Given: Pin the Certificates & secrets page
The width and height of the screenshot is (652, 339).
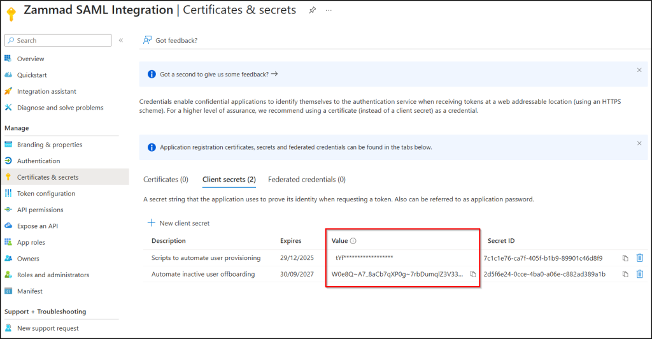Looking at the screenshot, I should tap(312, 10).
